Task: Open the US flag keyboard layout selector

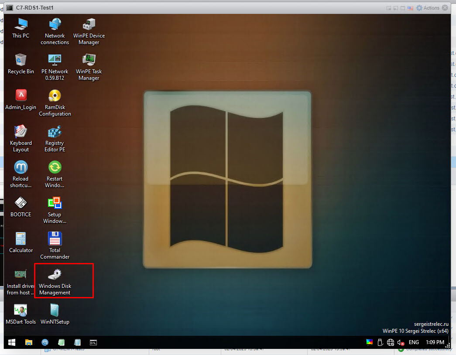Action: click(410, 8)
